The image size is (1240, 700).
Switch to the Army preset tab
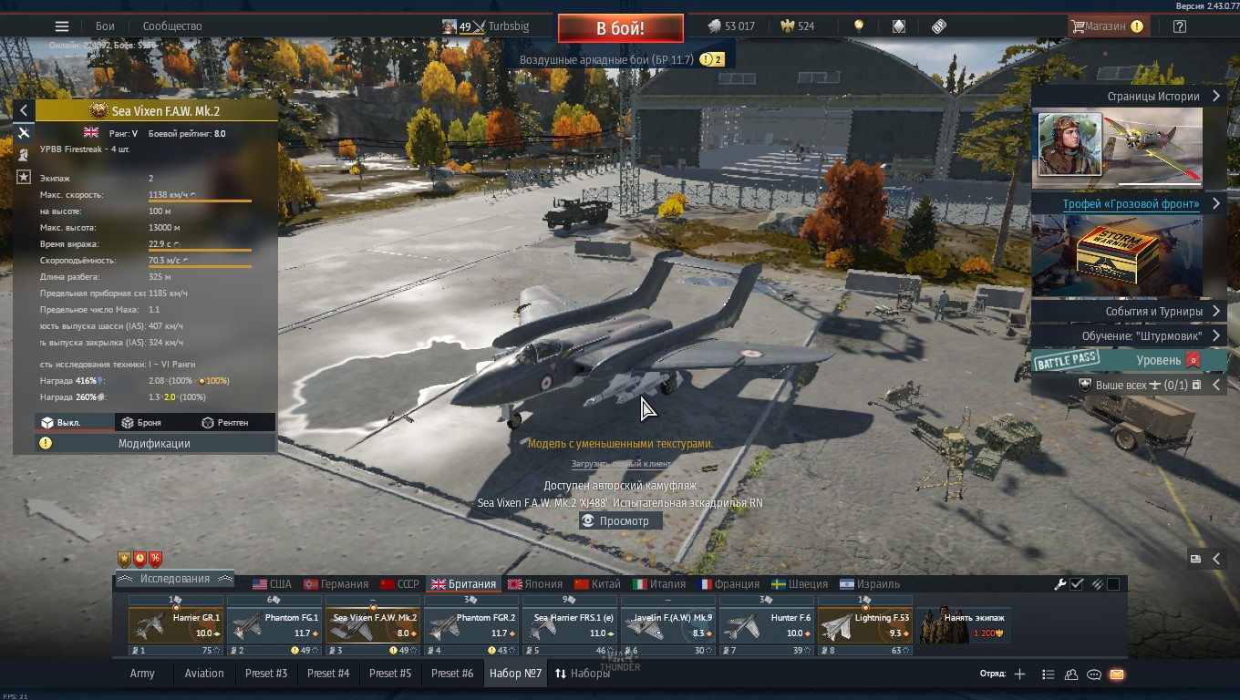click(142, 674)
